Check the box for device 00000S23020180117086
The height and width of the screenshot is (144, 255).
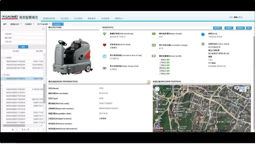coord(2,68)
